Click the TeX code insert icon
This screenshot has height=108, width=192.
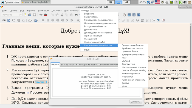(x=137, y=20)
